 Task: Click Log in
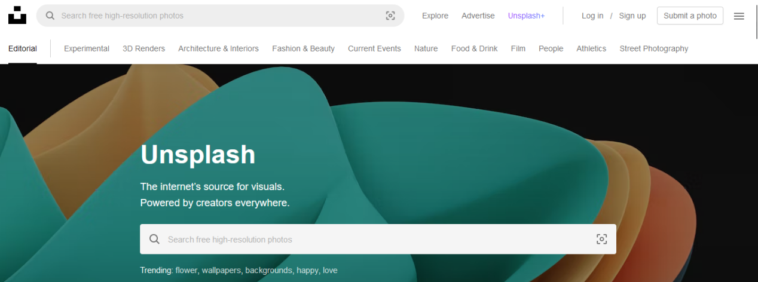tap(592, 16)
